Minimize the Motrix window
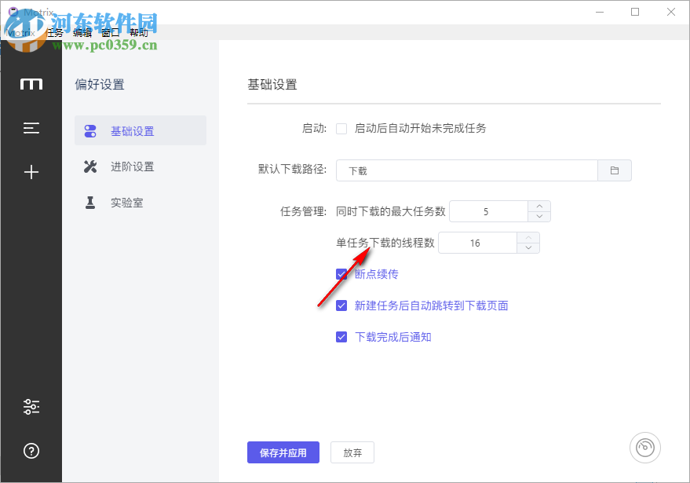Screen dimensions: 690x483 point(600,12)
